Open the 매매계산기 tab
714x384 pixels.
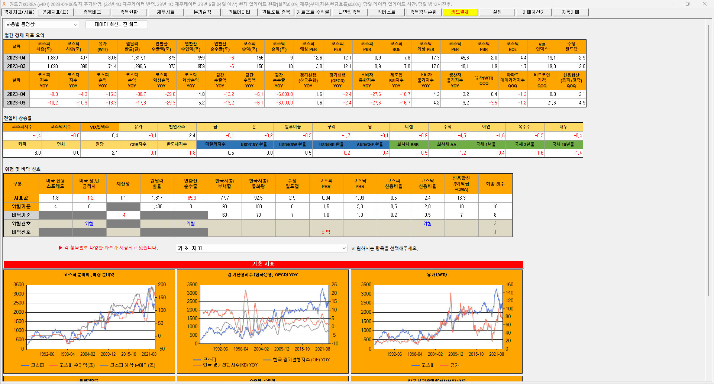pos(534,12)
